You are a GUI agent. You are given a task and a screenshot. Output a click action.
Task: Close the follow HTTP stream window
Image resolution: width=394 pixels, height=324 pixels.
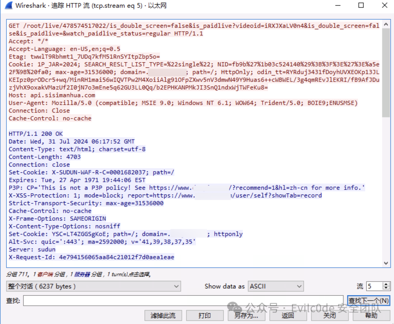click(385, 5)
